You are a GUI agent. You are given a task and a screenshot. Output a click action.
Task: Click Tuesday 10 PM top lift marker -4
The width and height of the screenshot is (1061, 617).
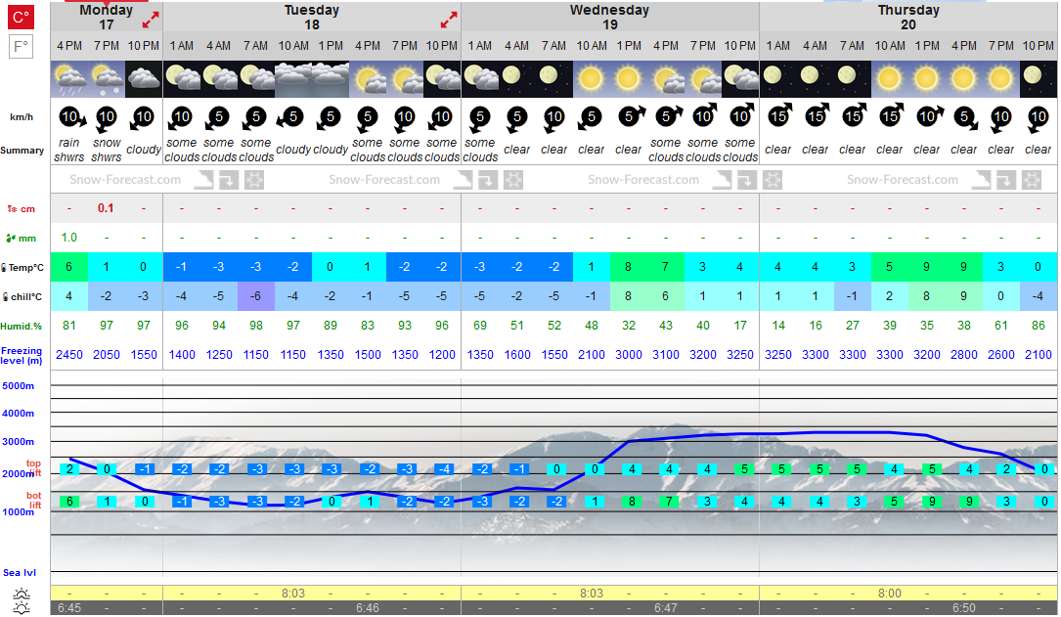pos(442,468)
